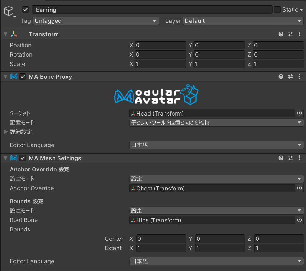Open the Chest Anchor Override object picker
Image resolution: width=306 pixels, height=271 pixels.
[299, 188]
